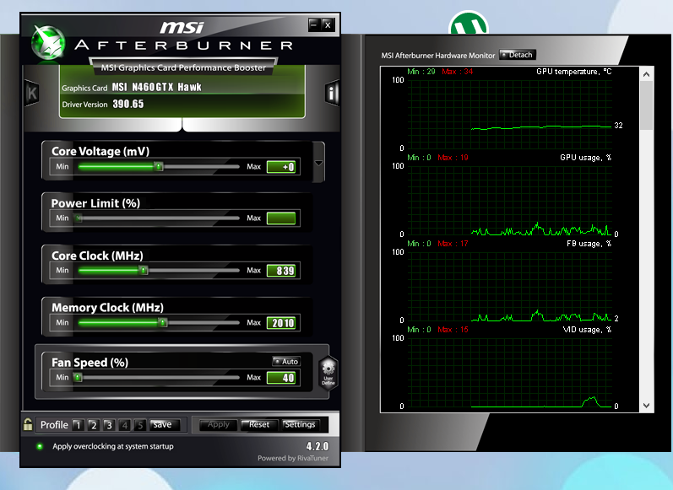
Task: Detach the Hardware Monitor window
Action: click(517, 55)
